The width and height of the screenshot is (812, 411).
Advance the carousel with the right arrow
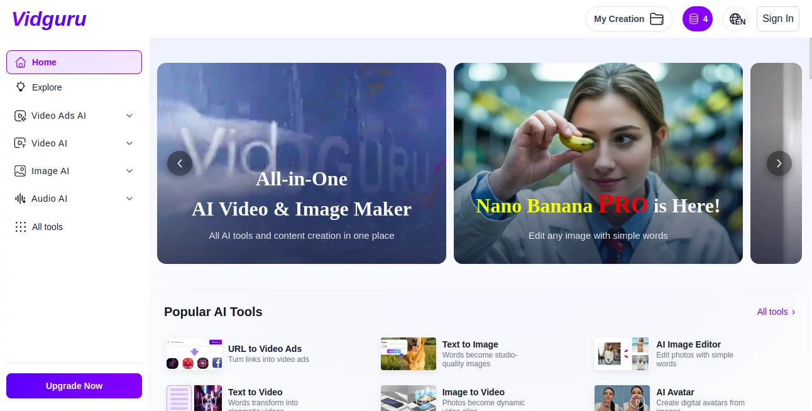pyautogui.click(x=779, y=163)
